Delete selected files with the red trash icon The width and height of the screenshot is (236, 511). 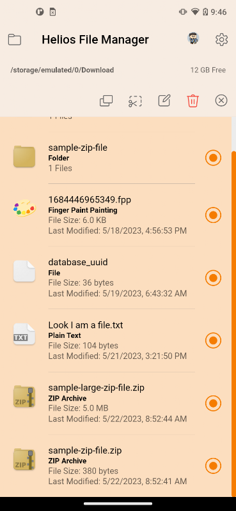193,101
